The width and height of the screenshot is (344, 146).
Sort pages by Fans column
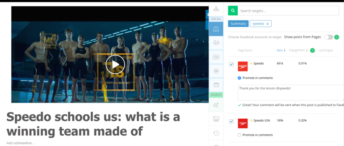[281, 51]
